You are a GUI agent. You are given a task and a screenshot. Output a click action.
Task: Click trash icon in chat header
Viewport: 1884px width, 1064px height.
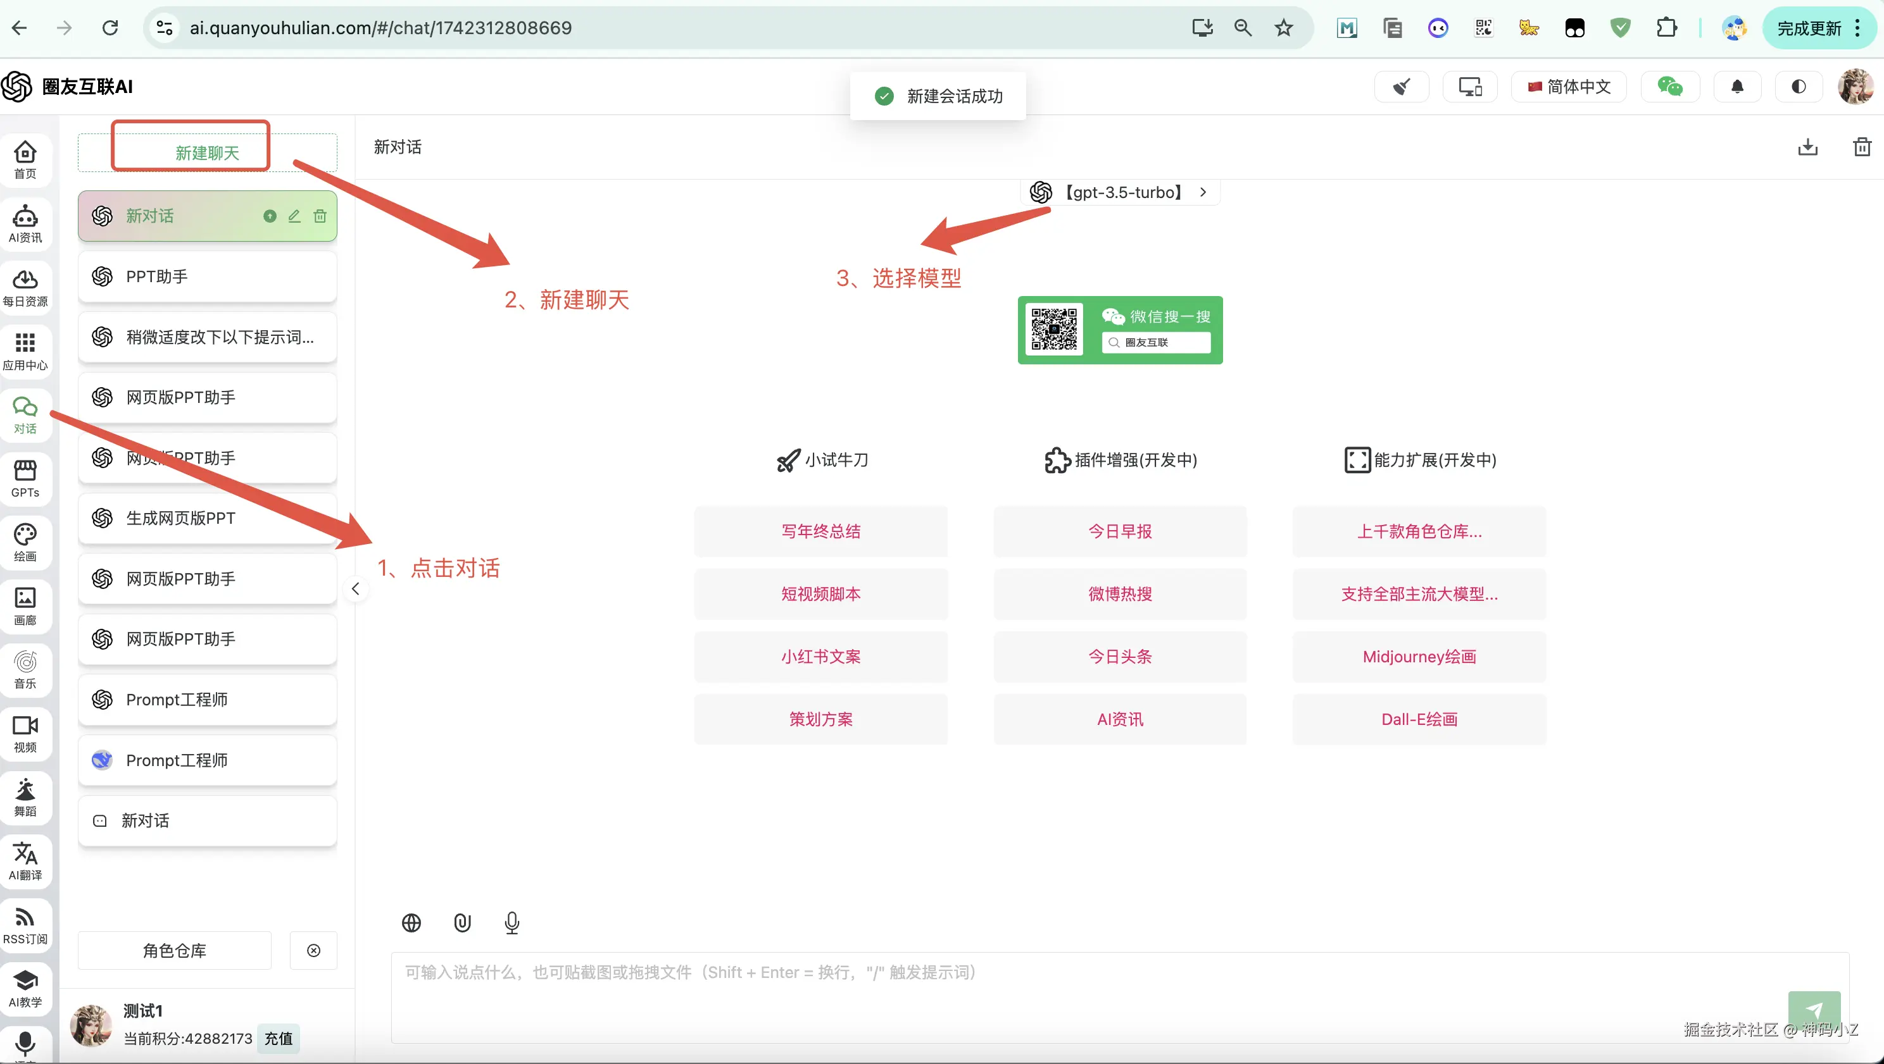(1861, 147)
